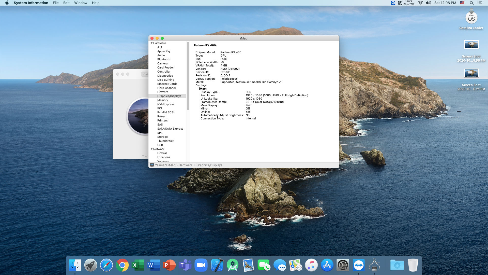The image size is (488, 275).
Task: Open the File menu
Action: pos(56,3)
